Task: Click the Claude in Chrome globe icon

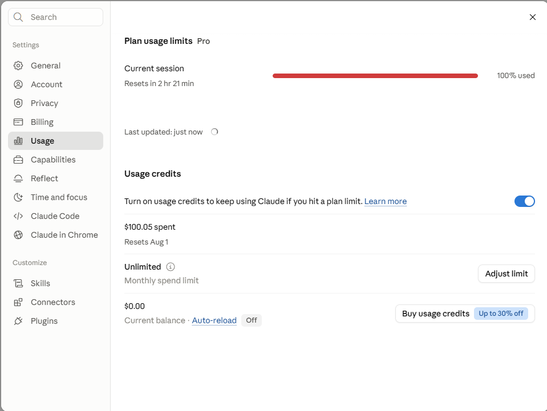Action: pos(18,235)
